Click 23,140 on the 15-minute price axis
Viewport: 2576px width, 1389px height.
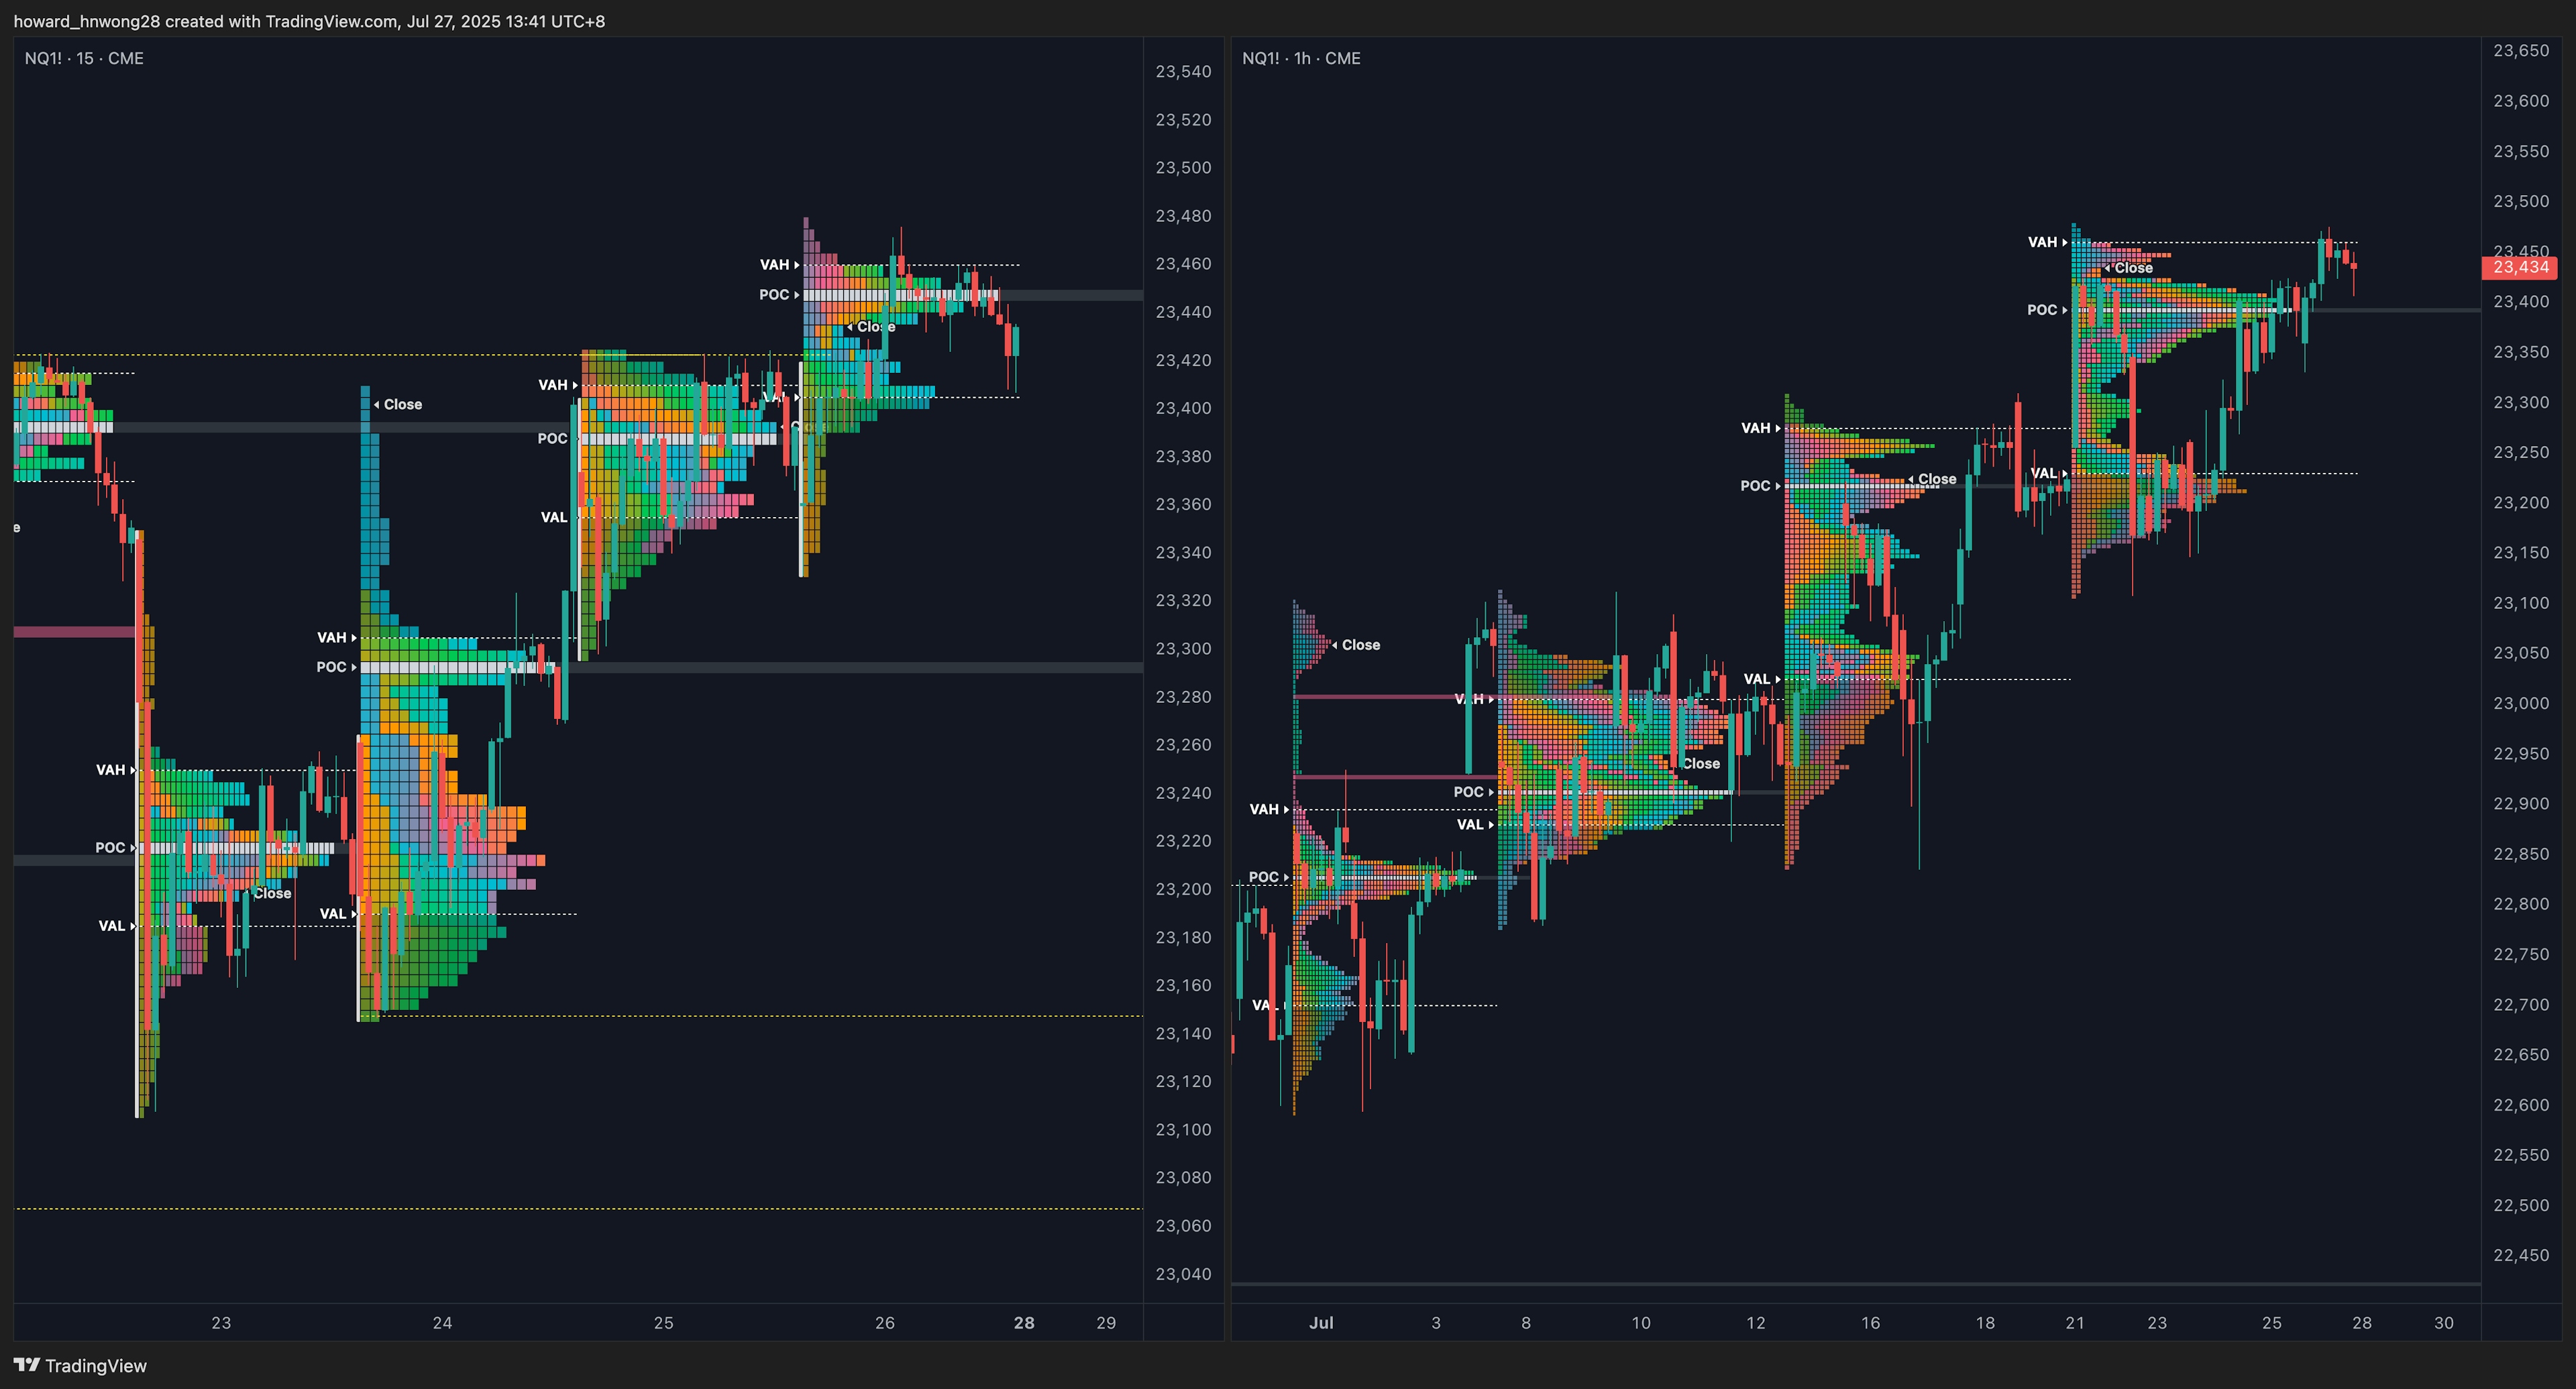click(1183, 1033)
